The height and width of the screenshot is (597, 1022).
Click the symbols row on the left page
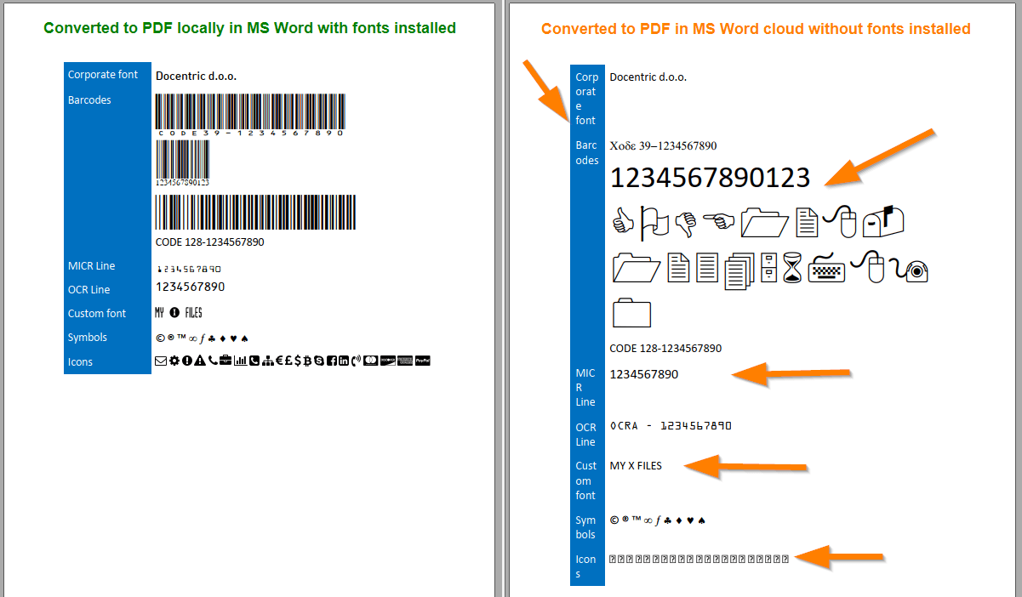click(x=202, y=338)
